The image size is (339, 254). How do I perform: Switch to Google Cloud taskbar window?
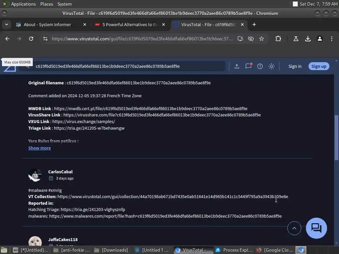tap(275, 250)
